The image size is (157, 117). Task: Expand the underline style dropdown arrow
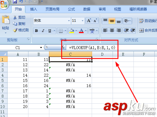[x=54, y=31]
